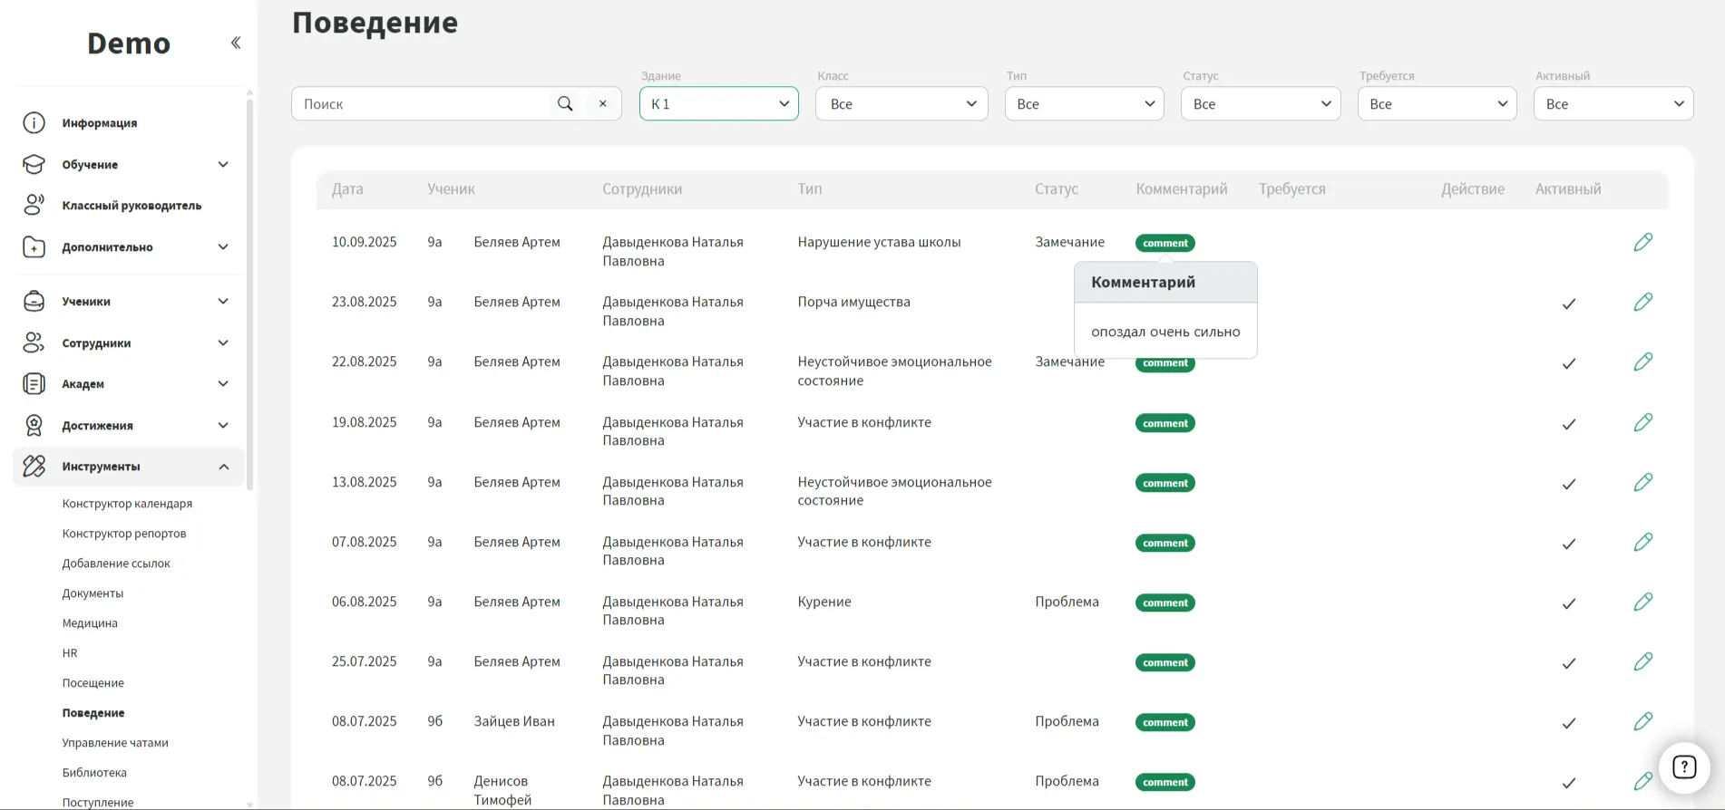Viewport: 1725px width, 810px height.
Task: Click the Классный руководитель sidebar icon
Action: [x=34, y=206]
